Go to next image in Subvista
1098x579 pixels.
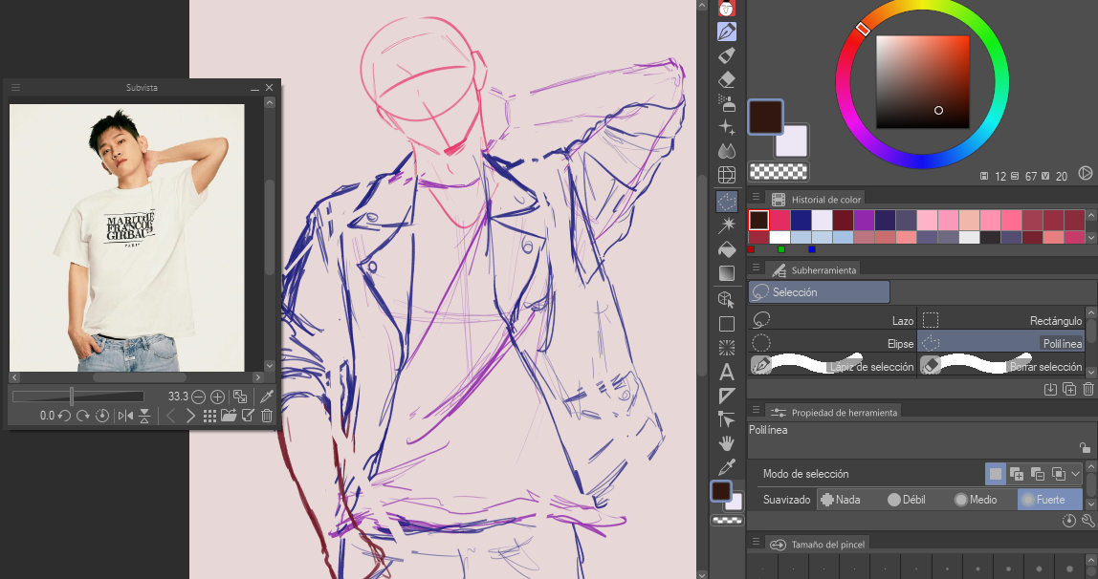(189, 416)
